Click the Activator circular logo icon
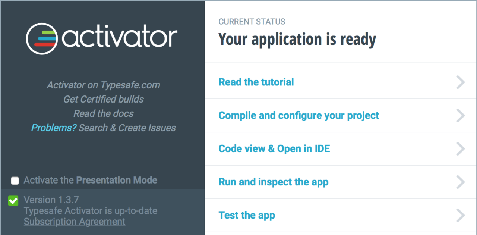The width and height of the screenshot is (477, 235). pyautogui.click(x=42, y=38)
